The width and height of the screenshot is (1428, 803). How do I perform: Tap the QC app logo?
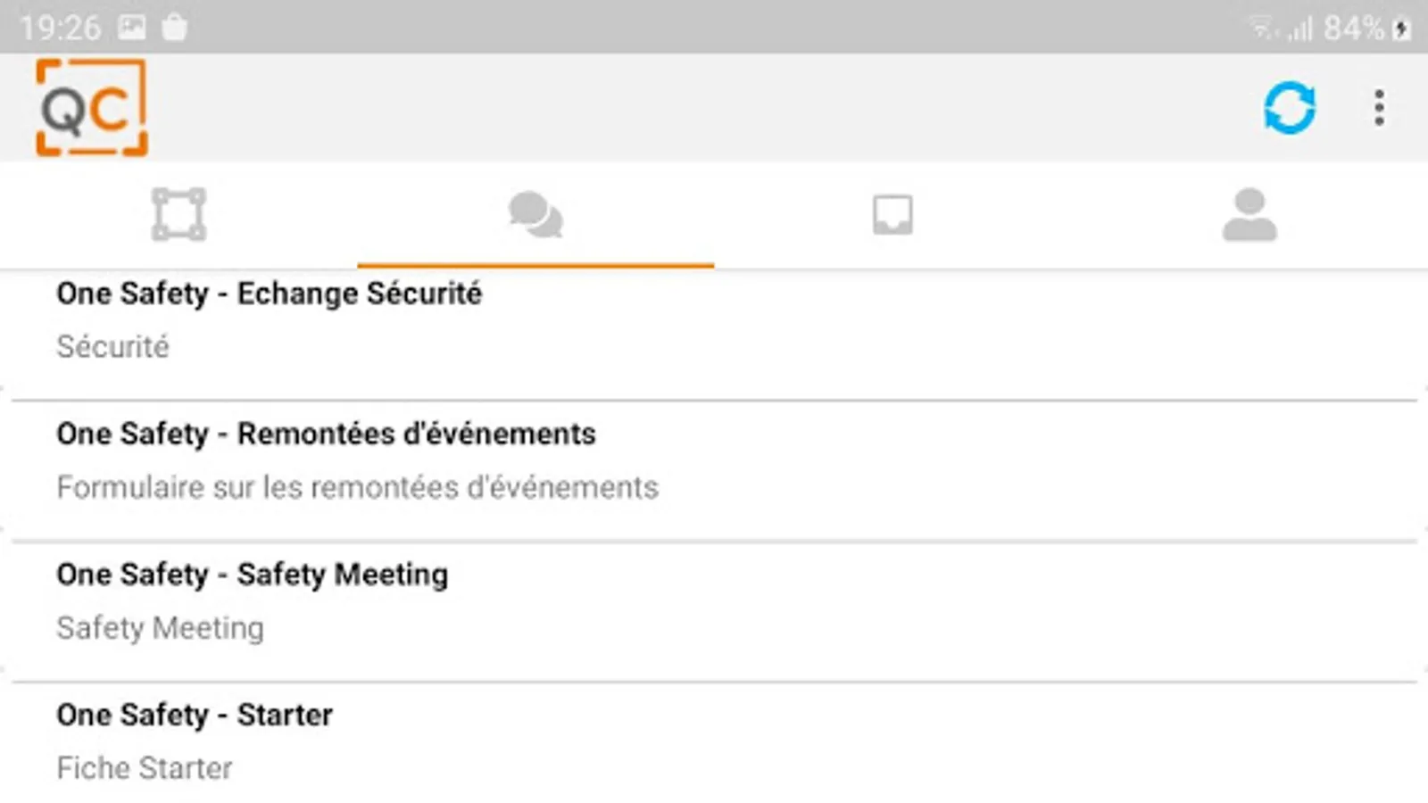pos(91,108)
